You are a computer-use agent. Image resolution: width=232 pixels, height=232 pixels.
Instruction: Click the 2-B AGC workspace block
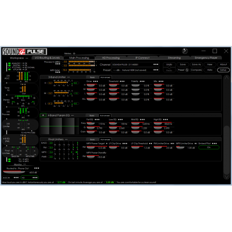20,77
